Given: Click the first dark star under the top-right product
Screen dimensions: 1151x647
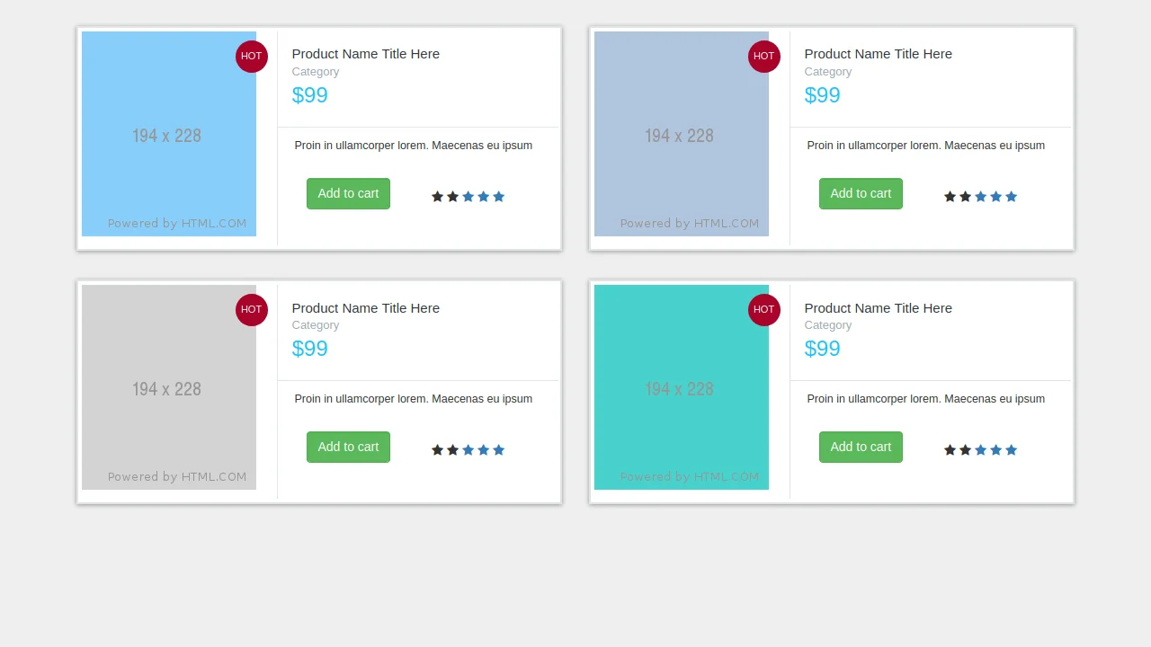Looking at the screenshot, I should pyautogui.click(x=950, y=196).
